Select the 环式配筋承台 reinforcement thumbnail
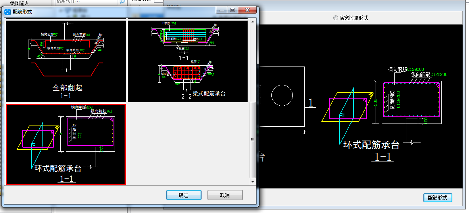The width and height of the screenshot is (469, 213). [x=66, y=144]
